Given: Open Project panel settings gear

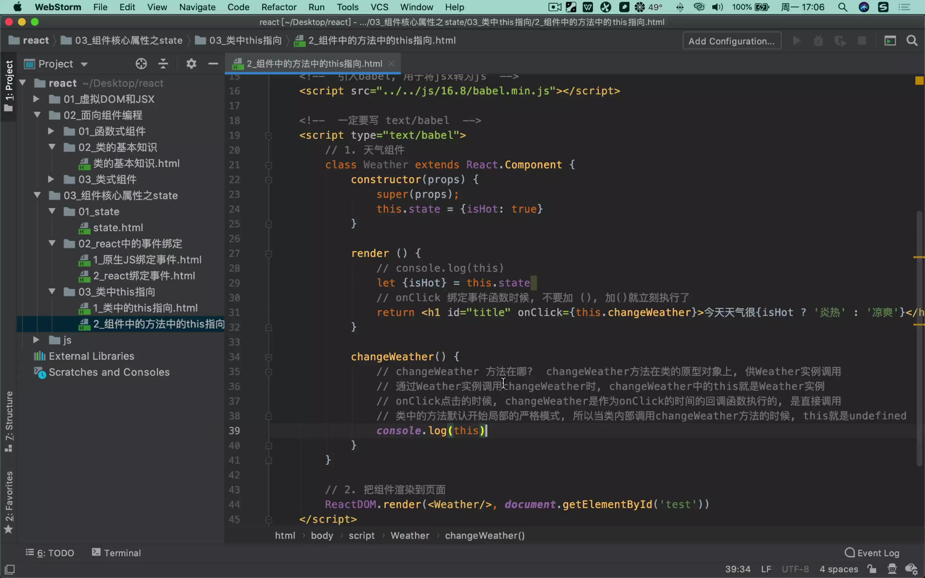Looking at the screenshot, I should click(191, 64).
